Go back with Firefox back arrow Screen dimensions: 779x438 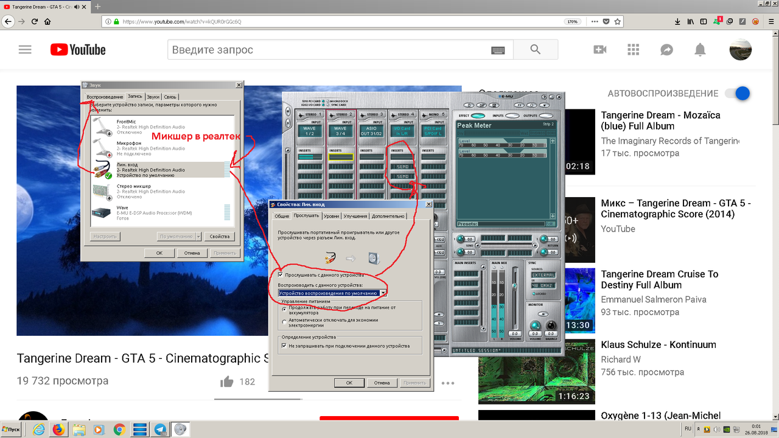[8, 21]
